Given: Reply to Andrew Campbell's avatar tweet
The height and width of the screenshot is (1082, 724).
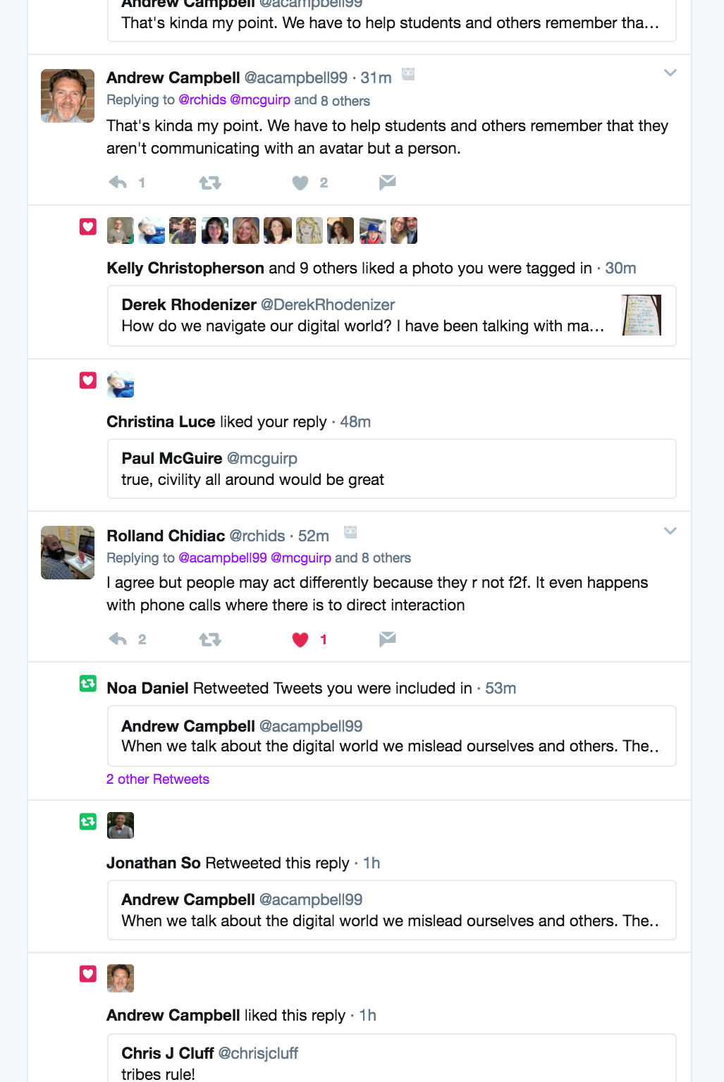Looking at the screenshot, I should 118,183.
